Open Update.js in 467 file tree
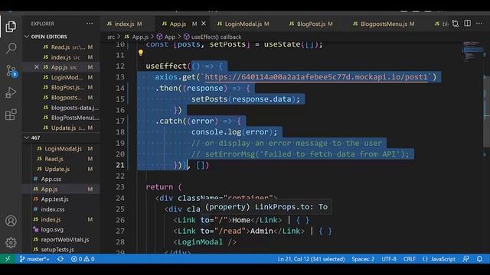Screen dimensions: 490x275 click(61, 169)
